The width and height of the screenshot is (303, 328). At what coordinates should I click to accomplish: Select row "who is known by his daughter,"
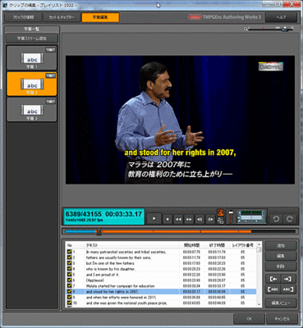[x=161, y=269]
